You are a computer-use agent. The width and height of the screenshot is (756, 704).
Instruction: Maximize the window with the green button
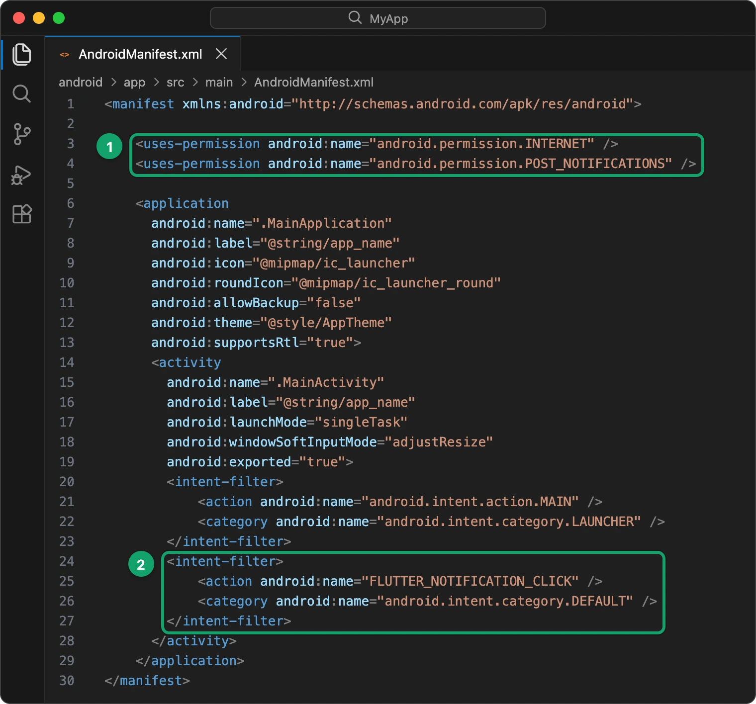59,18
